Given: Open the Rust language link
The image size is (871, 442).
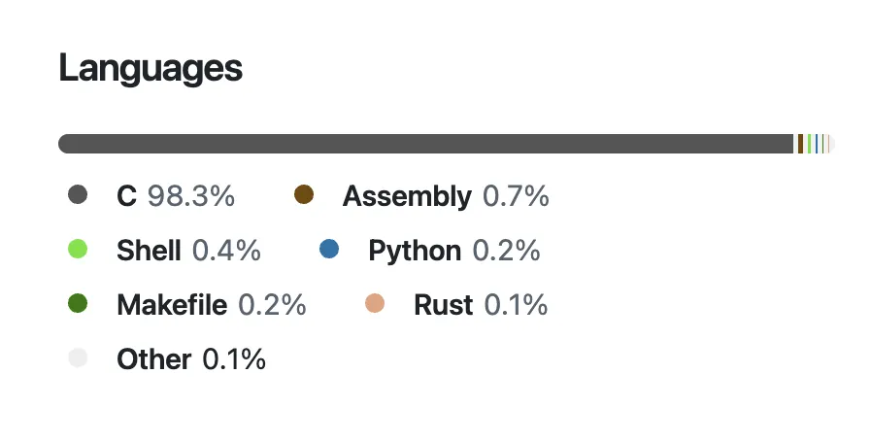Looking at the screenshot, I should tap(443, 305).
